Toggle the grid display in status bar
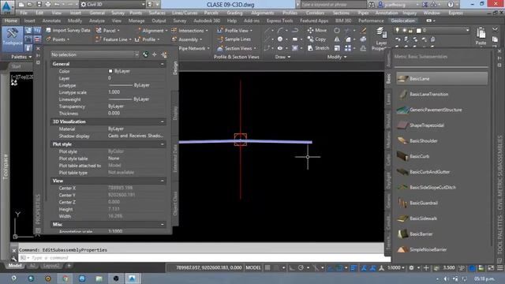505x284 pixels. tap(267, 268)
